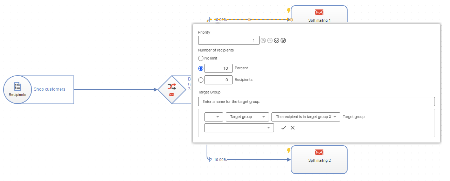Select the Percent radio button
This screenshot has width=450, height=181.
pos(201,68)
